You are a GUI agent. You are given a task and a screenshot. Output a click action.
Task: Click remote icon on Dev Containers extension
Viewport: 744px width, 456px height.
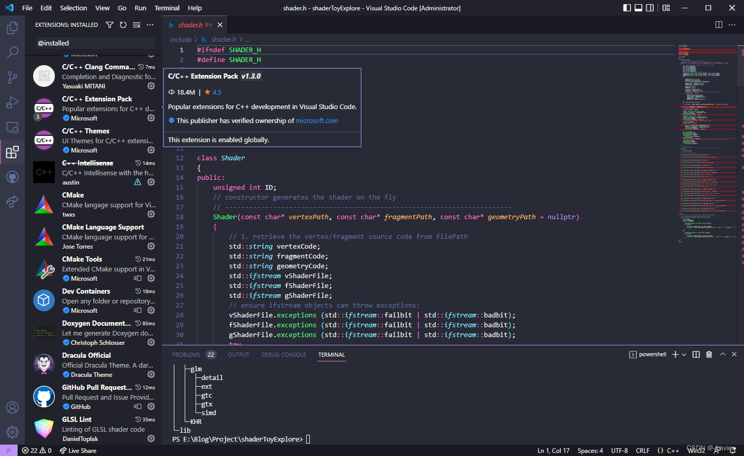click(x=138, y=310)
